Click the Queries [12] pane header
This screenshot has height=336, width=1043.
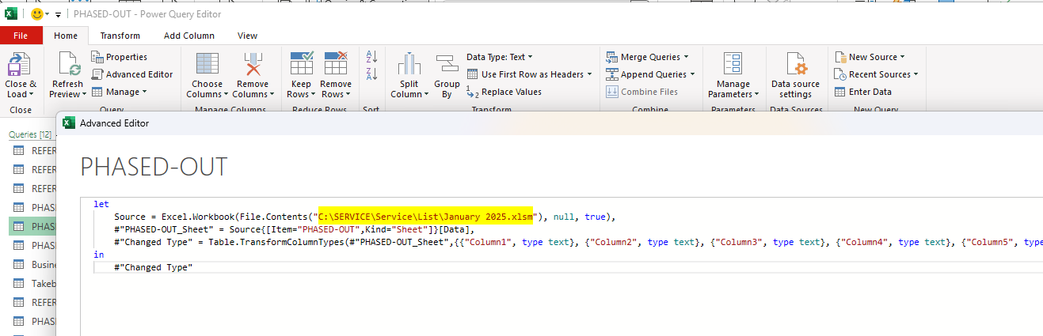(x=29, y=134)
